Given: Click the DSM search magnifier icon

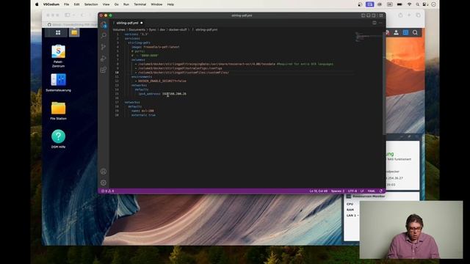Looking at the screenshot, I should pyautogui.click(x=415, y=32).
